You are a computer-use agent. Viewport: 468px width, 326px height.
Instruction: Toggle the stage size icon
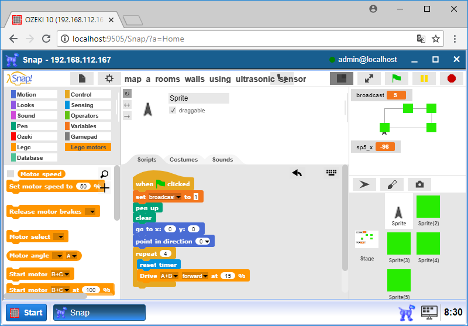tap(342, 78)
